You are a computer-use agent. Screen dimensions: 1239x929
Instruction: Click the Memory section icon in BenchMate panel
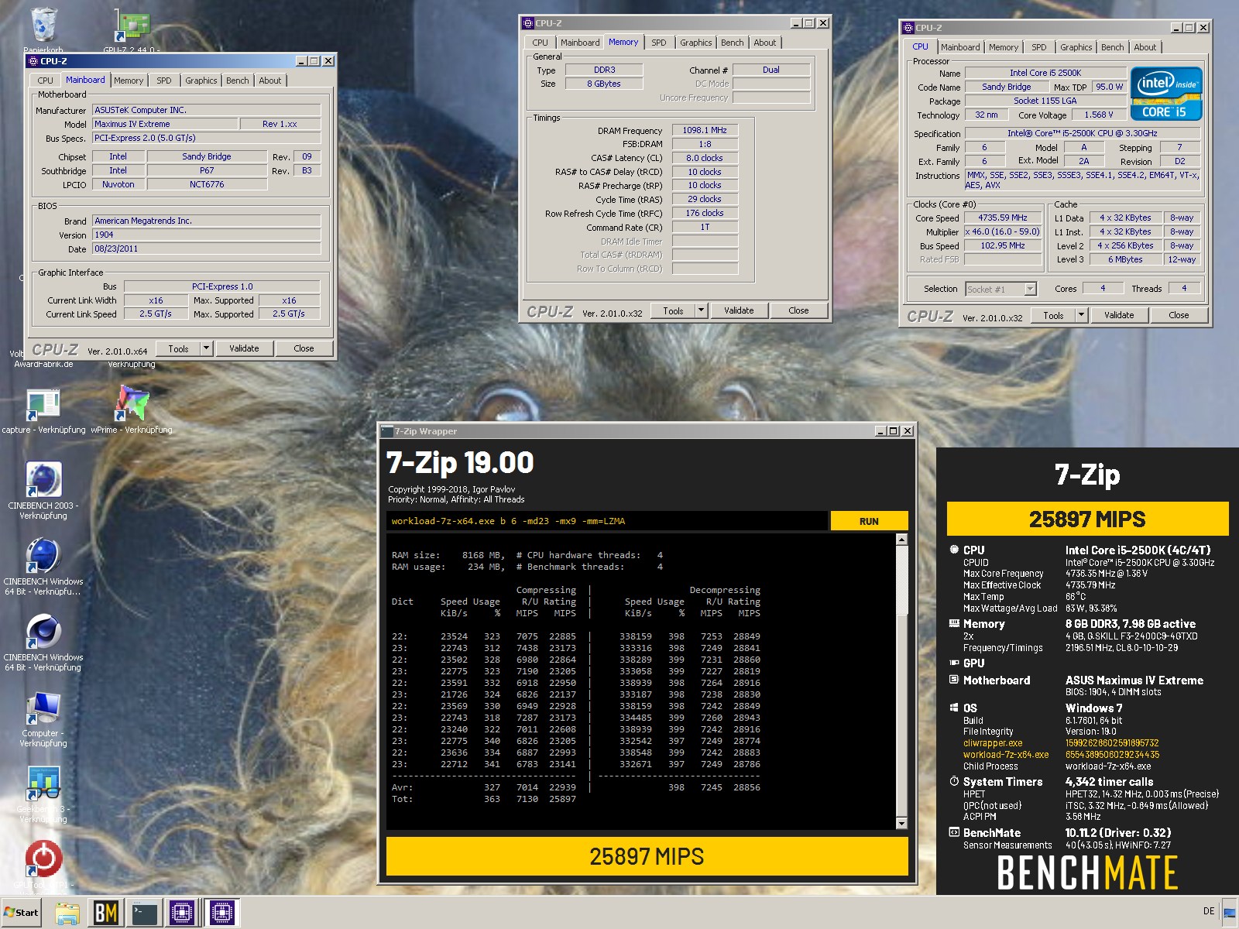pyautogui.click(x=954, y=623)
